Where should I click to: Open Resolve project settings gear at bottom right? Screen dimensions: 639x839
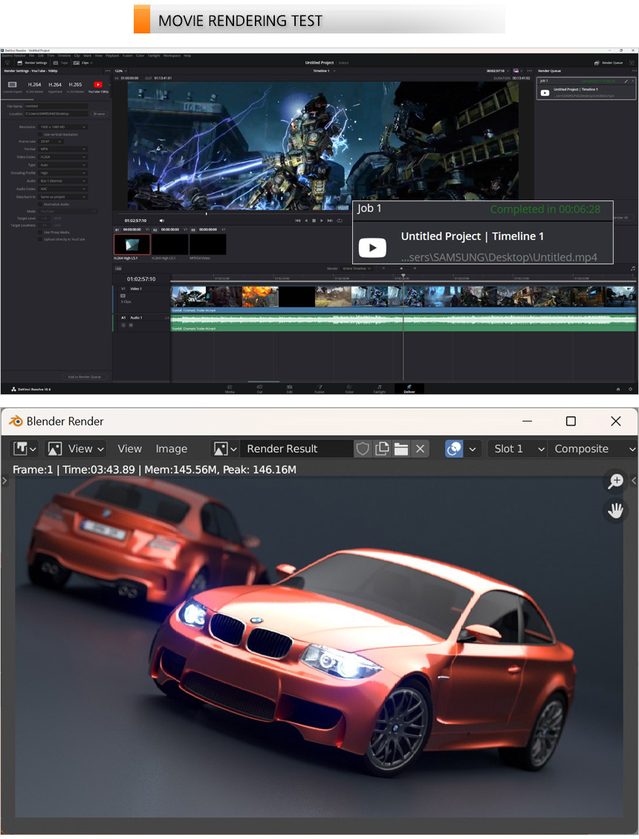[630, 389]
